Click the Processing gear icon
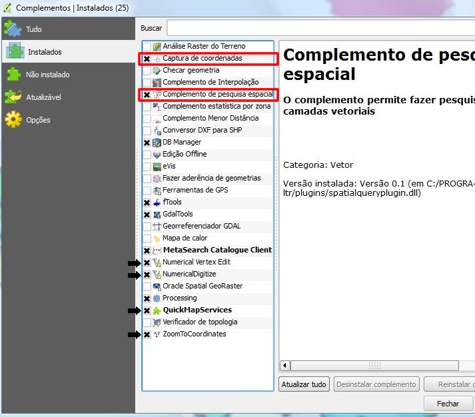Image resolution: width=475 pixels, height=417 pixels. click(x=157, y=298)
